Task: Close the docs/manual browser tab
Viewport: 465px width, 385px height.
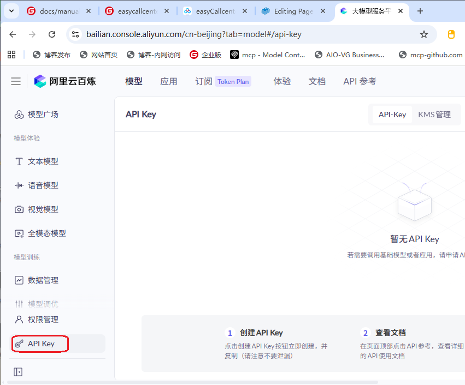Action: [x=89, y=11]
